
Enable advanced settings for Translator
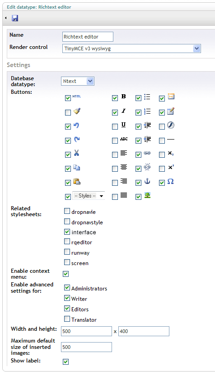coord(67,319)
